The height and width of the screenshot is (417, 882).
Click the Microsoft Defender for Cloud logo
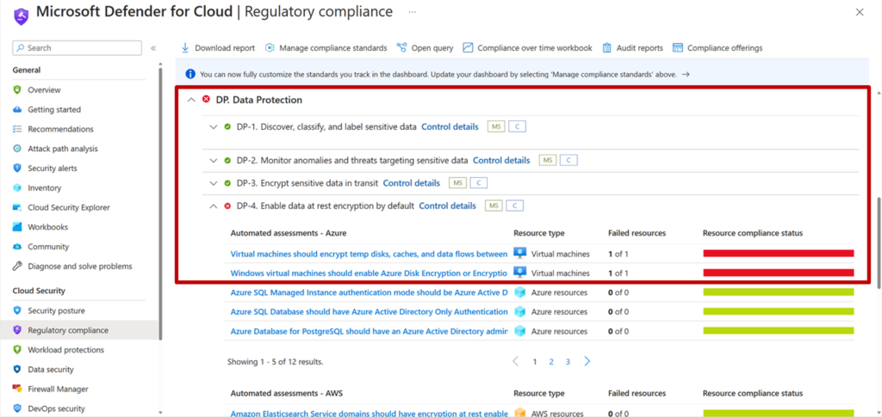[22, 15]
